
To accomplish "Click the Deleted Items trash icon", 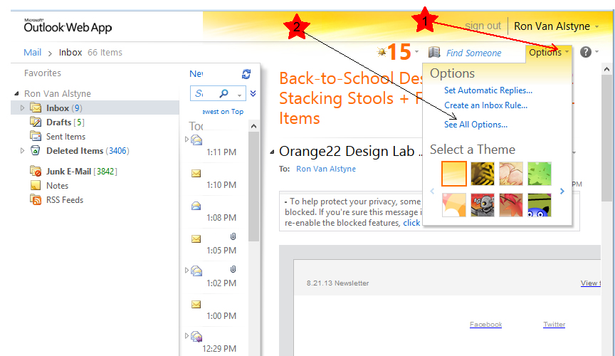I will coord(36,150).
